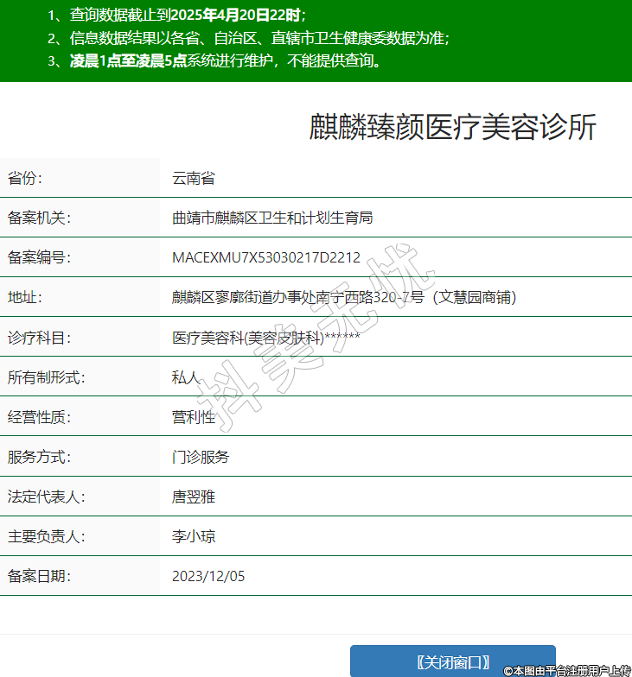
Task: Select the 省份 value 云南省
Action: pyautogui.click(x=194, y=179)
